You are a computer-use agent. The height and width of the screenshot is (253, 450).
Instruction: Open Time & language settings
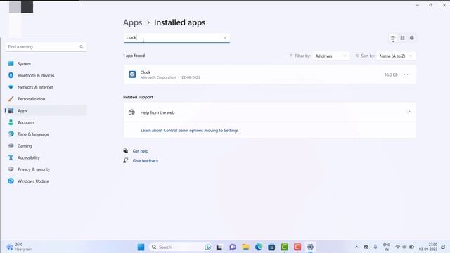tap(46, 134)
